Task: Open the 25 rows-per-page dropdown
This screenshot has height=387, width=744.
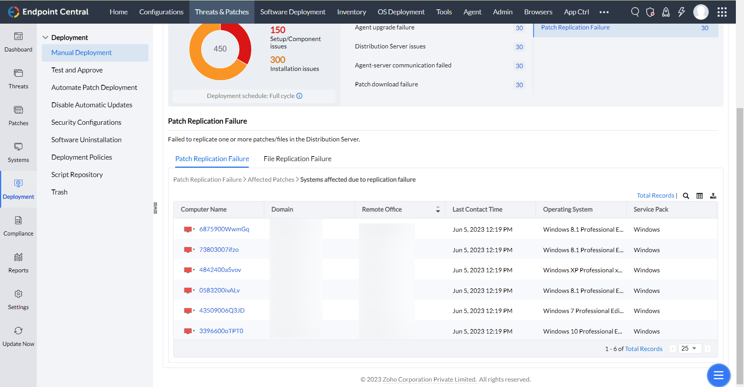Action: click(689, 349)
